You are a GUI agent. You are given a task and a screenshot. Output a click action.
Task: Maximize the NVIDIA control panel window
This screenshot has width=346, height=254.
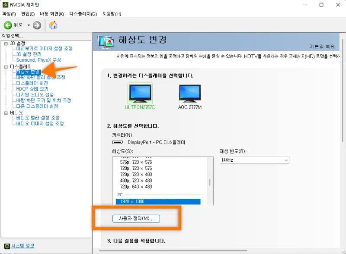coord(321,5)
